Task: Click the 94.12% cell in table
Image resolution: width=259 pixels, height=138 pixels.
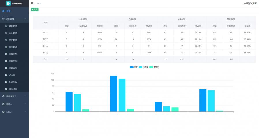Action: coord(198,33)
